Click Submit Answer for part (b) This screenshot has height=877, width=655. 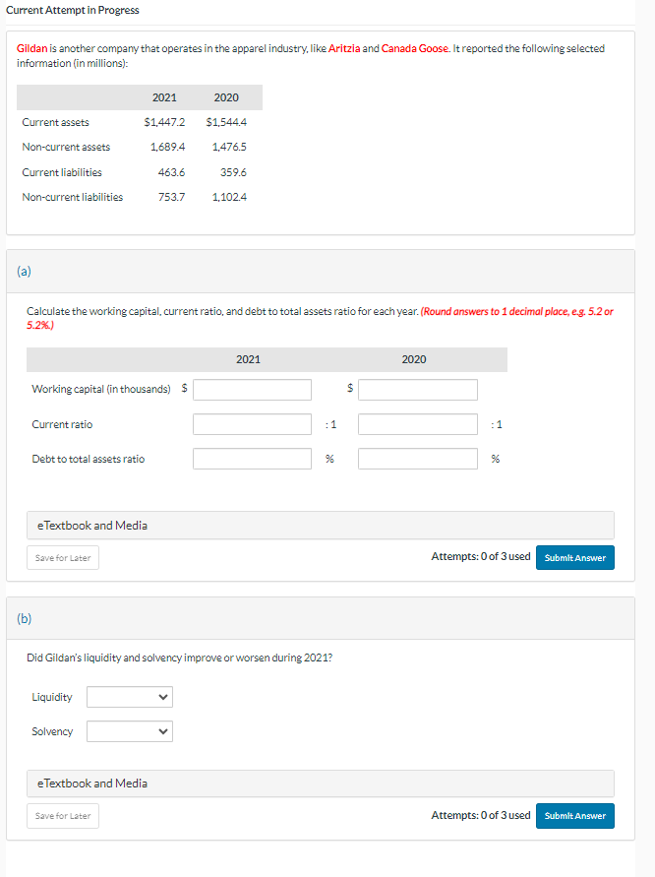click(574, 815)
